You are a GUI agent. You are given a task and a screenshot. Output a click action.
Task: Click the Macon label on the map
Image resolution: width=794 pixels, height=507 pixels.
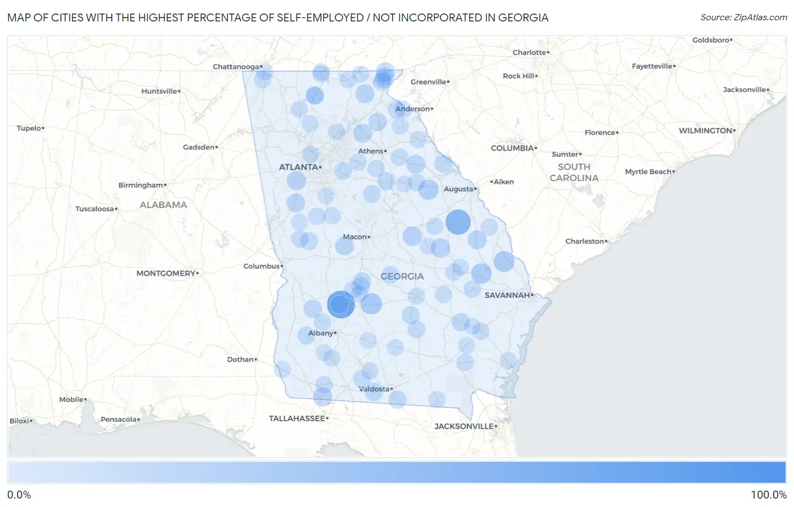click(x=355, y=237)
